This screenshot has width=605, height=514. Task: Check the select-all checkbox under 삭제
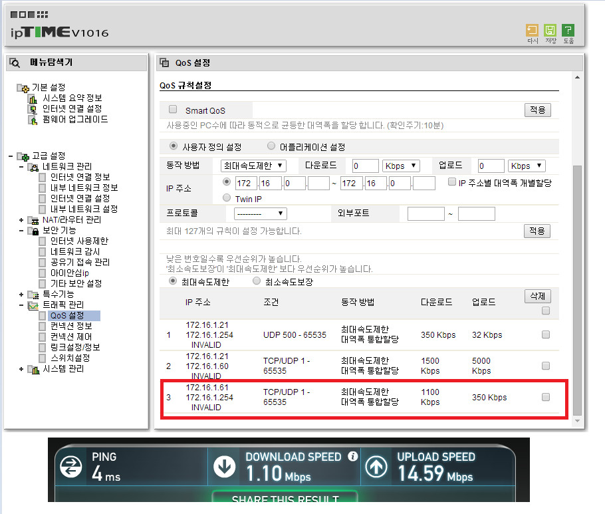(546, 311)
